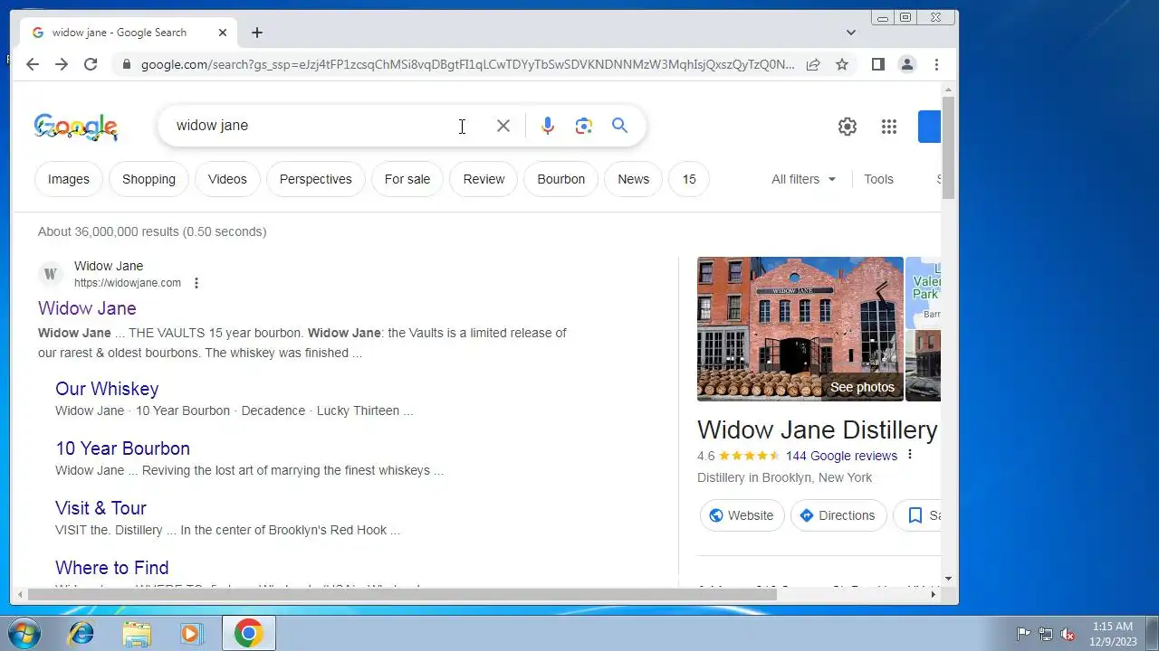Open the network tray icon
The width and height of the screenshot is (1159, 651).
[x=1046, y=634]
